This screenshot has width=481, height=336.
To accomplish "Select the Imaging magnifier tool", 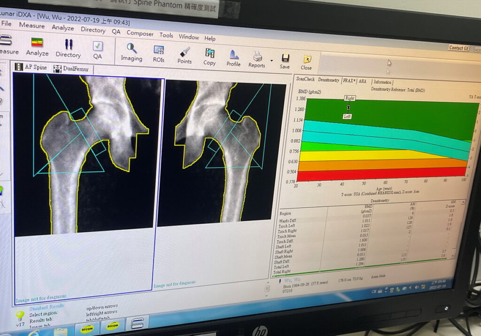I will point(132,52).
